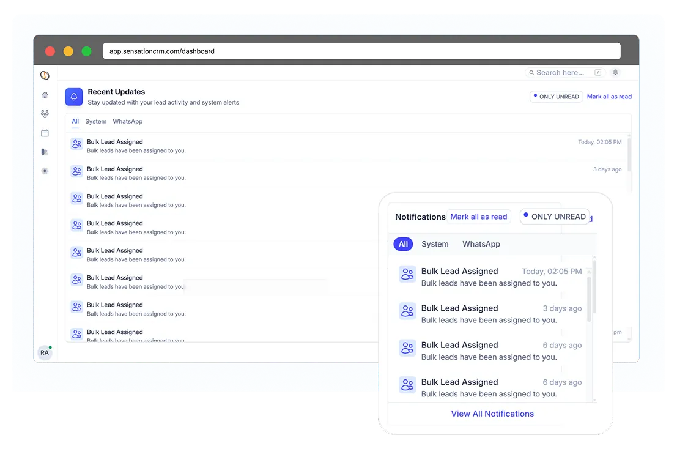
Task: Click the green maximize window button
Action: [86, 51]
